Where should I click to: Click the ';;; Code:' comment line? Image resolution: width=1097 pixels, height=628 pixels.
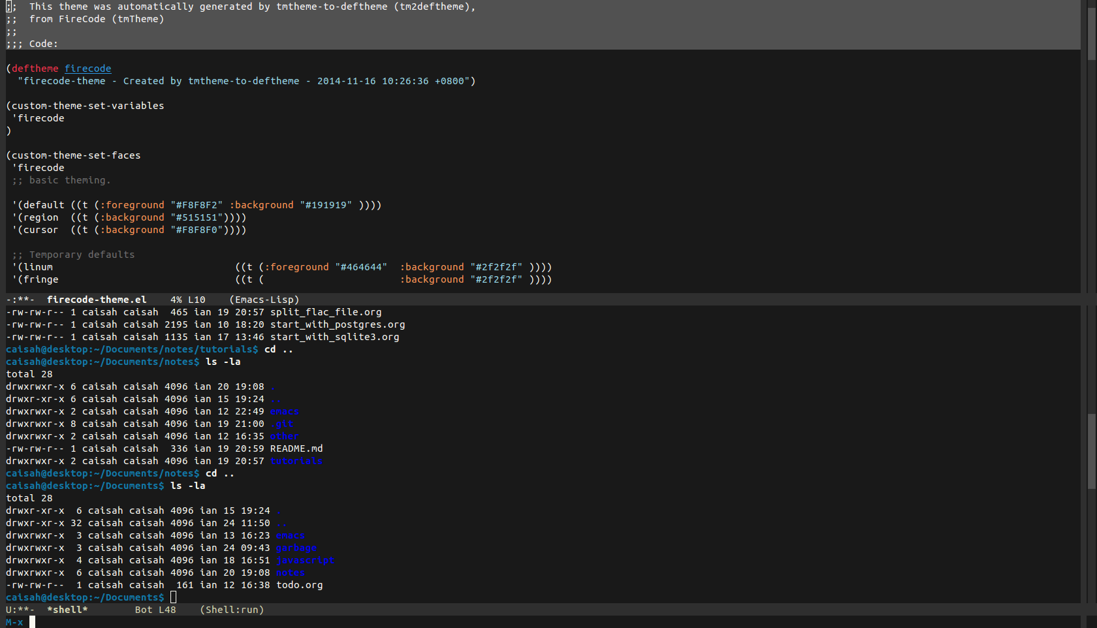click(32, 44)
